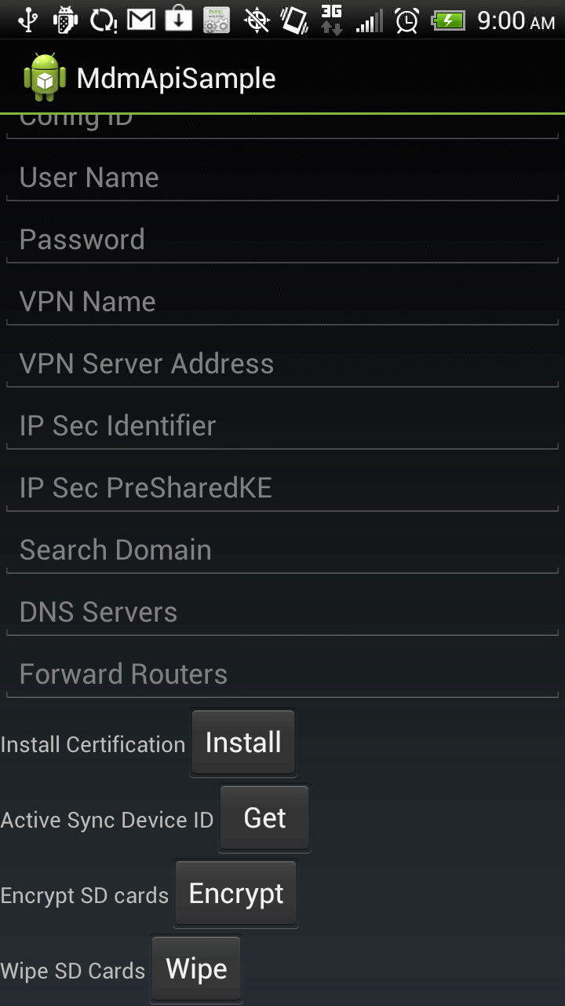Tap the vibrate mode status icon
This screenshot has width=565, height=1006.
click(x=294, y=20)
